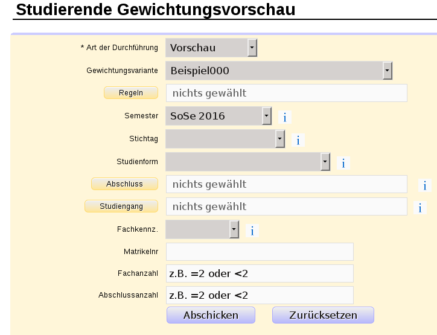437x335 pixels.
Task: Open the Studienform dropdown
Action: tap(247, 162)
